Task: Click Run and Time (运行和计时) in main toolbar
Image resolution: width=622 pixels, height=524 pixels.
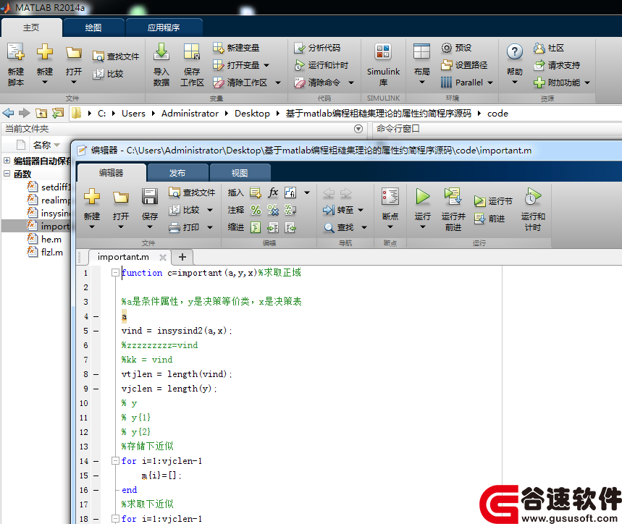Action: click(321, 65)
